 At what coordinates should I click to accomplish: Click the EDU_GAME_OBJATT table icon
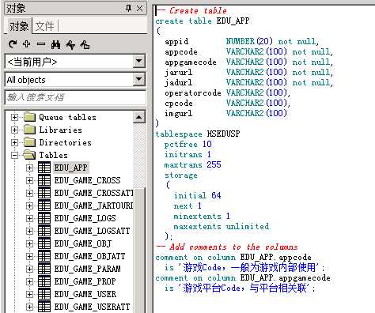tap(44, 256)
